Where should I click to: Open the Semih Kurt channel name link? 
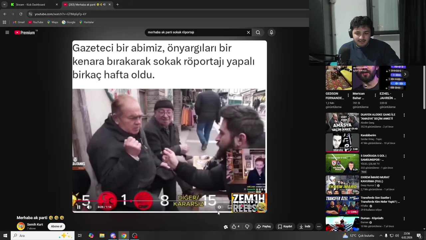tap(35, 225)
